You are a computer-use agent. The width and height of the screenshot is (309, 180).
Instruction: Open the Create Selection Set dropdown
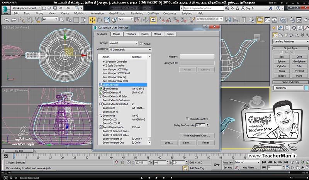tap(209, 19)
